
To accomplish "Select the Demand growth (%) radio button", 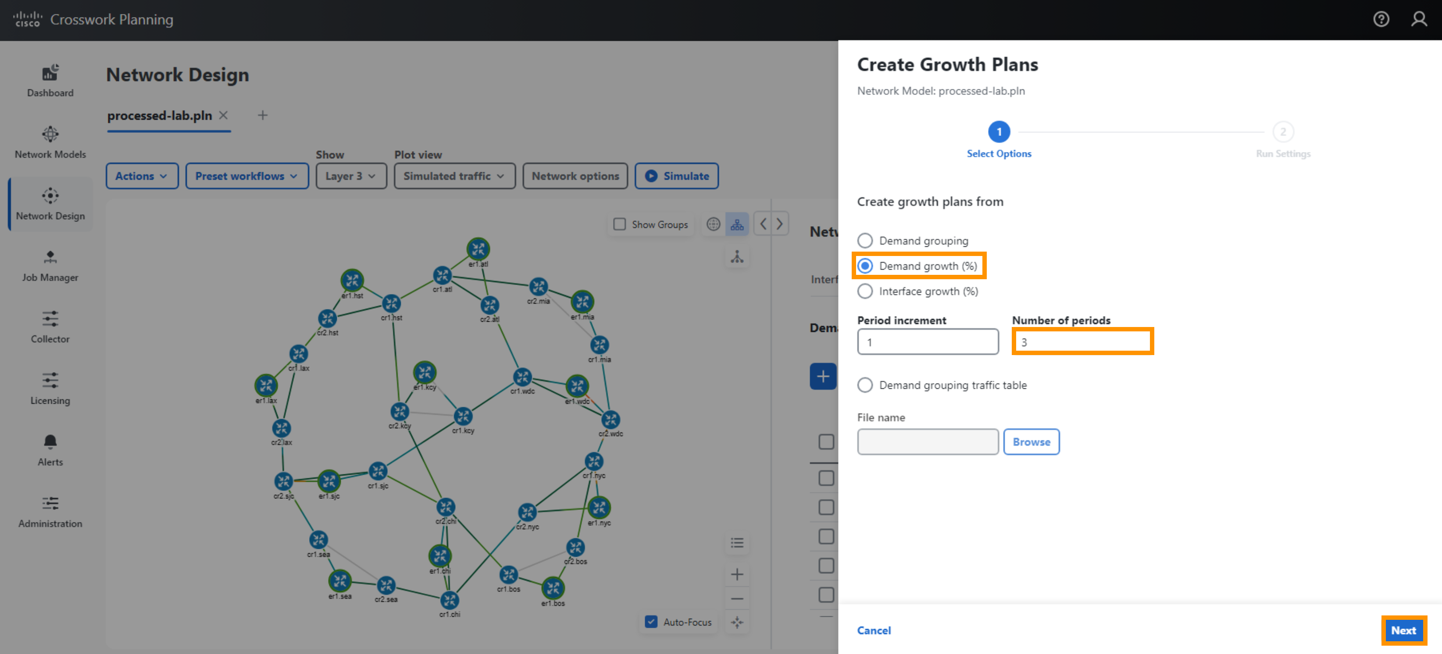I will [864, 266].
